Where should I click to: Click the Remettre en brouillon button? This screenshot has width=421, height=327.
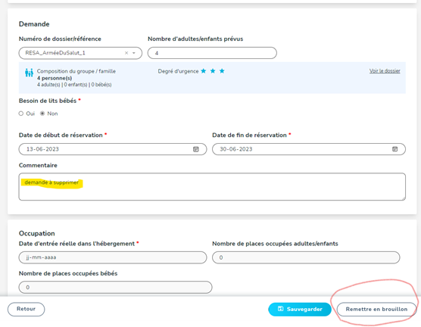click(376, 310)
